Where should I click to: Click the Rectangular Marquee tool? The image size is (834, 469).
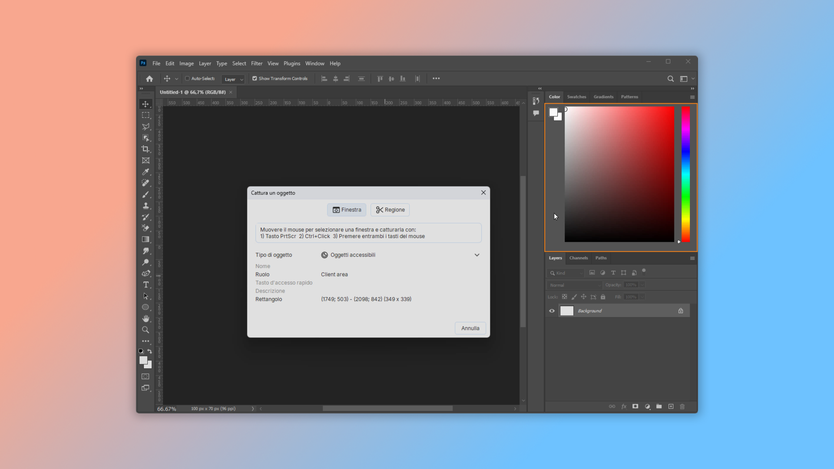click(146, 116)
